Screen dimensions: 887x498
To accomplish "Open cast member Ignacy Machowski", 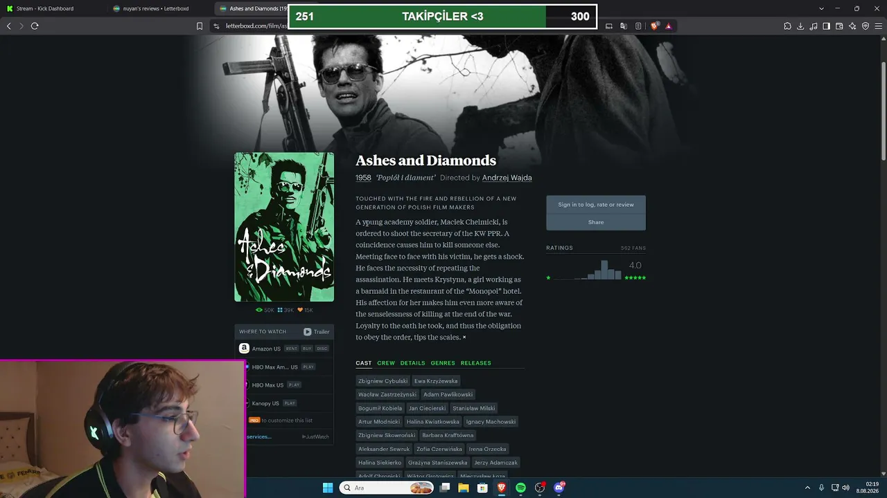I will pyautogui.click(x=491, y=422).
